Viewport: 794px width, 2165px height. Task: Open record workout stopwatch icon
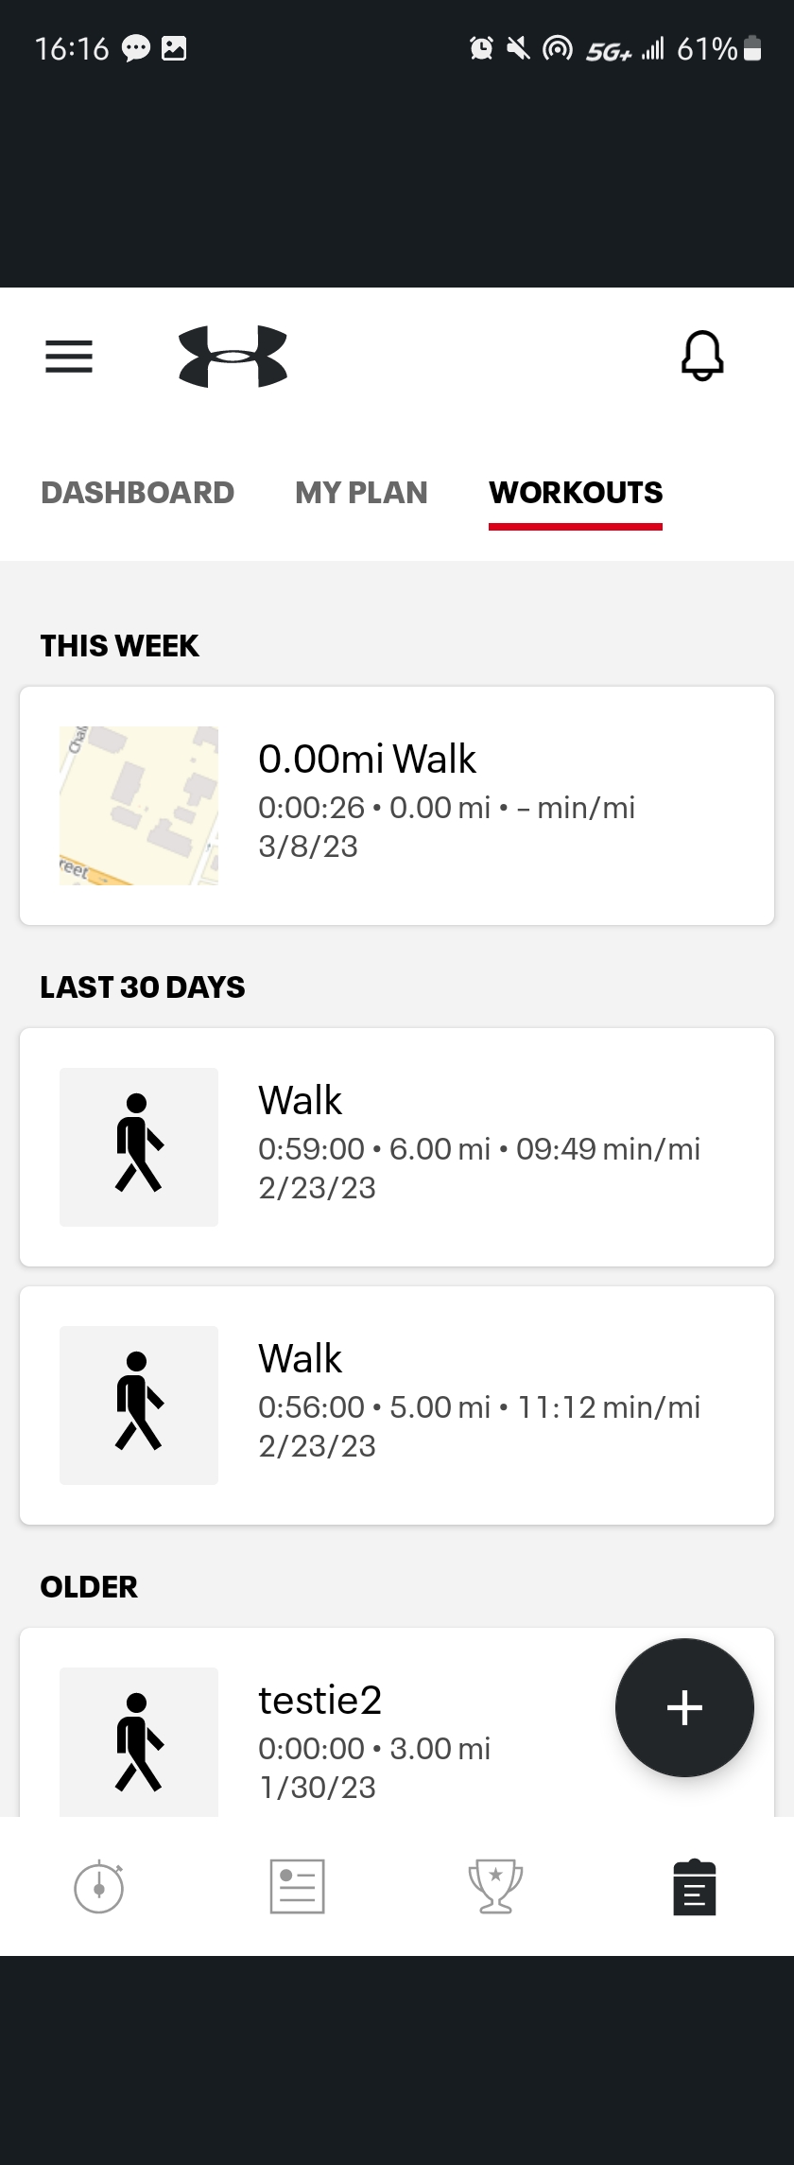coord(99,1887)
